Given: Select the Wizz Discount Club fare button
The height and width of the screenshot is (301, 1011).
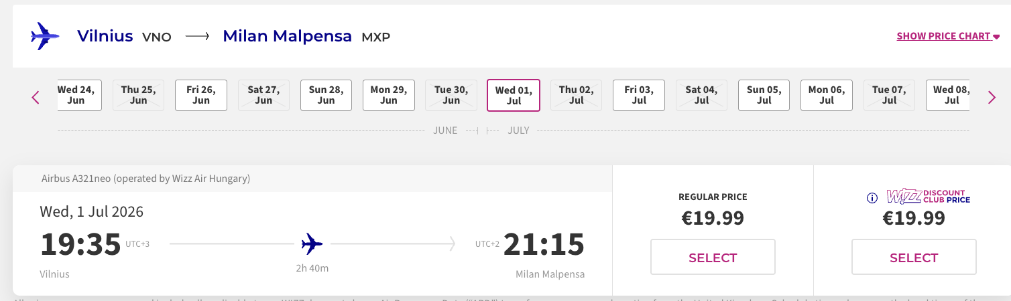Looking at the screenshot, I should (x=914, y=258).
